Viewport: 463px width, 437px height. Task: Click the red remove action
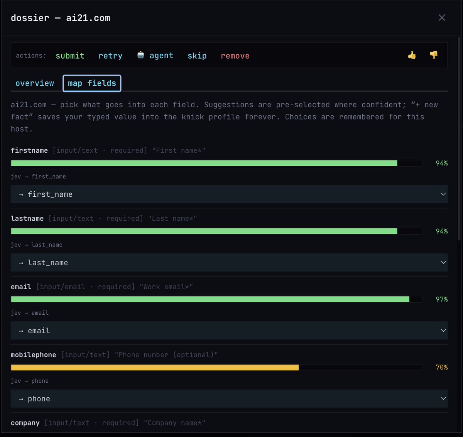235,56
